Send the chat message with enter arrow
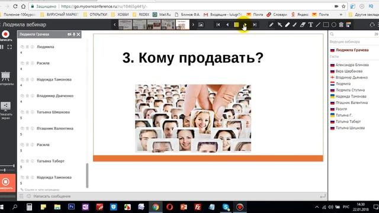Viewport: 379px width, 213px height. 323,196
